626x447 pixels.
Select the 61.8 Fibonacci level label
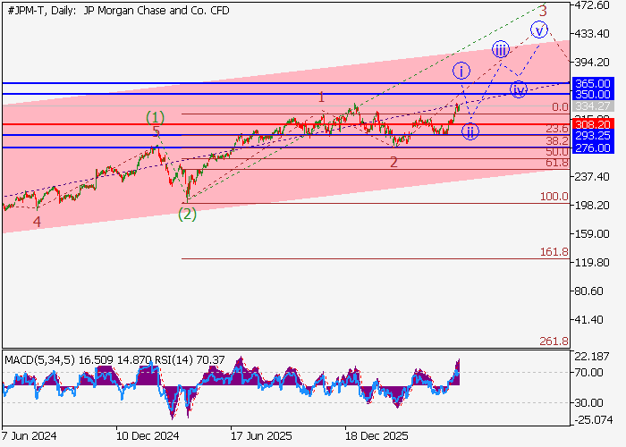[557, 163]
